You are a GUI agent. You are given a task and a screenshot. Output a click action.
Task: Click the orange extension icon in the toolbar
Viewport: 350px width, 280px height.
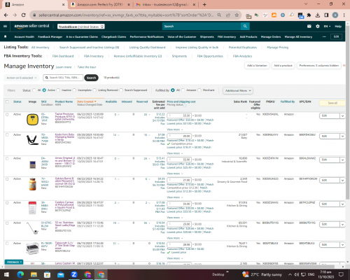(274, 15)
